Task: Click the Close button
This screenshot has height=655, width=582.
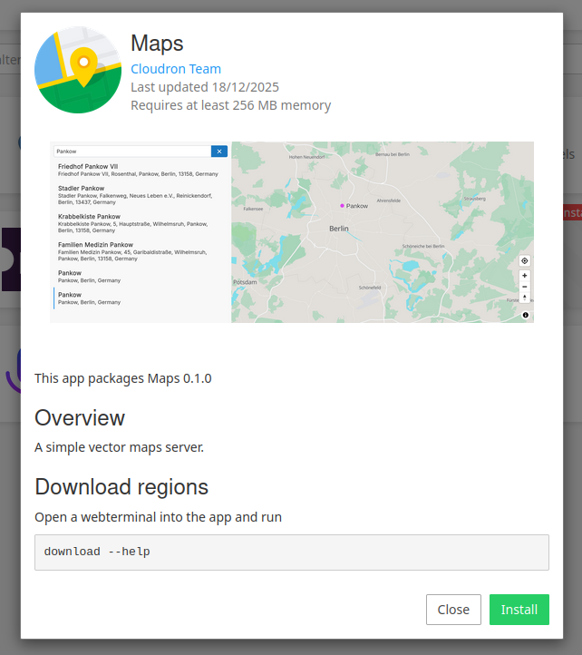Action: (x=453, y=610)
